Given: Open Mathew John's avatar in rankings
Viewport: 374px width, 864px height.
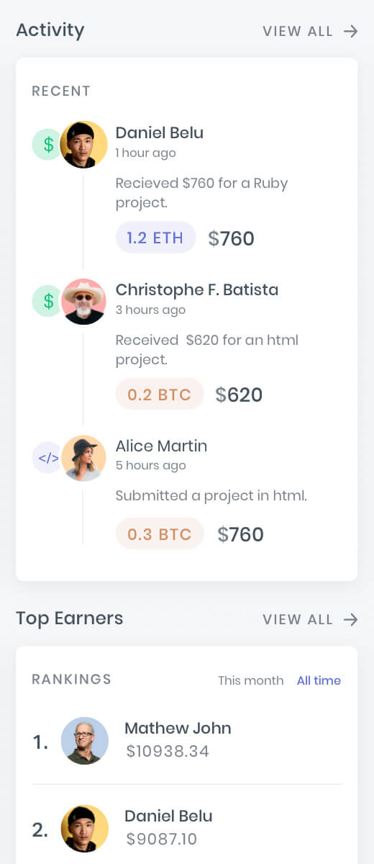Looking at the screenshot, I should tap(85, 741).
